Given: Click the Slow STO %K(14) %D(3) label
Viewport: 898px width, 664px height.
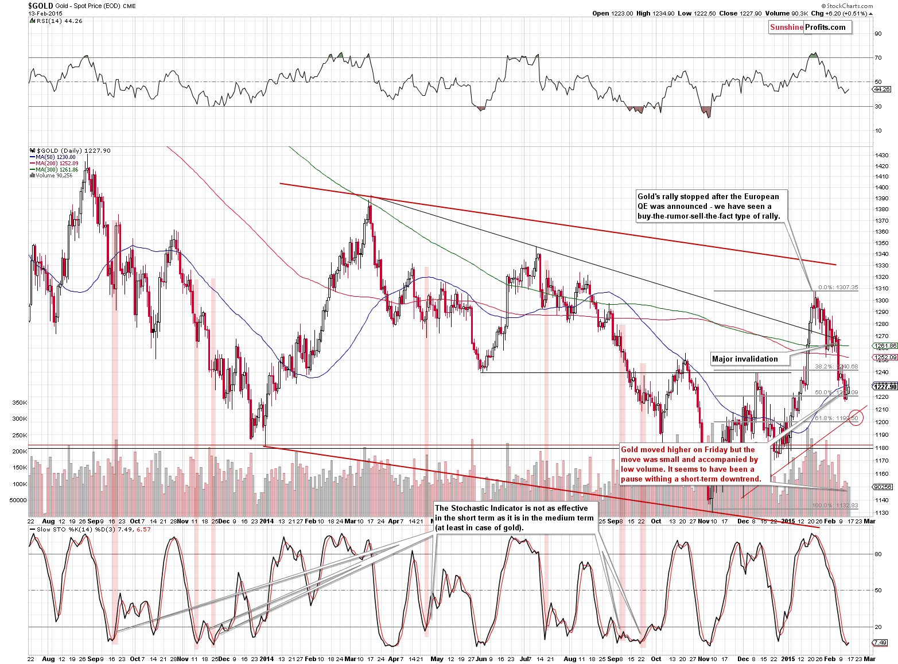Looking at the screenshot, I should tap(90, 529).
